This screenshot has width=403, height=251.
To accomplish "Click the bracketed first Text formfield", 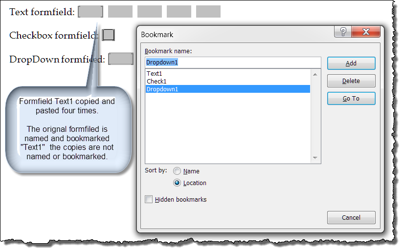I will coord(90,12).
